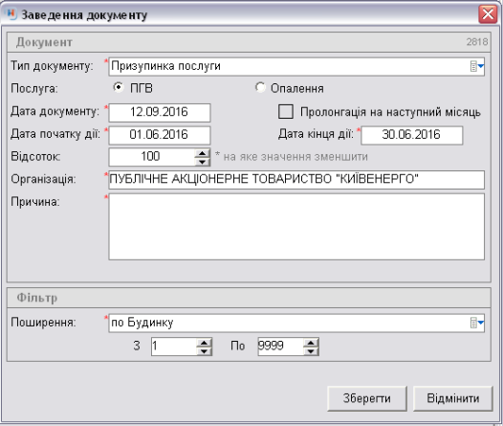Decrease the З field with down arrow
The image size is (503, 426).
pos(205,351)
